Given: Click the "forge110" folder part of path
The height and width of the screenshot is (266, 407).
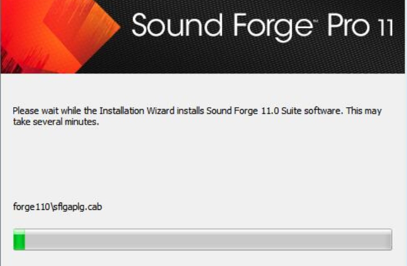Looking at the screenshot, I should pos(31,207).
